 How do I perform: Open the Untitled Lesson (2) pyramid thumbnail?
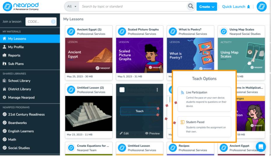coord(89,114)
